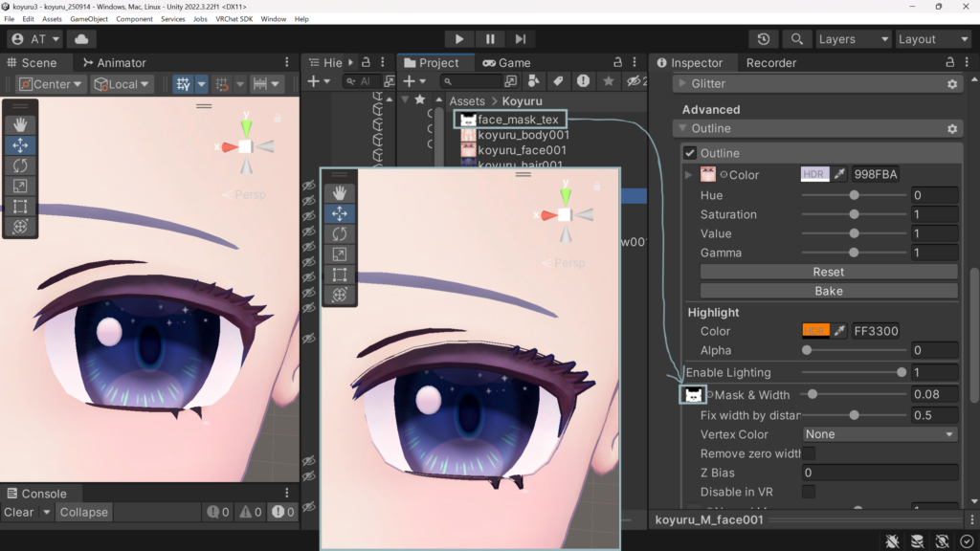Switch to the Recorder tab
Viewport: 980px width, 551px height.
pyautogui.click(x=771, y=62)
